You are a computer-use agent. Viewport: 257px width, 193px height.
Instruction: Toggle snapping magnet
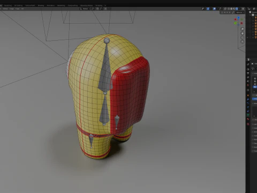tap(97, 9)
